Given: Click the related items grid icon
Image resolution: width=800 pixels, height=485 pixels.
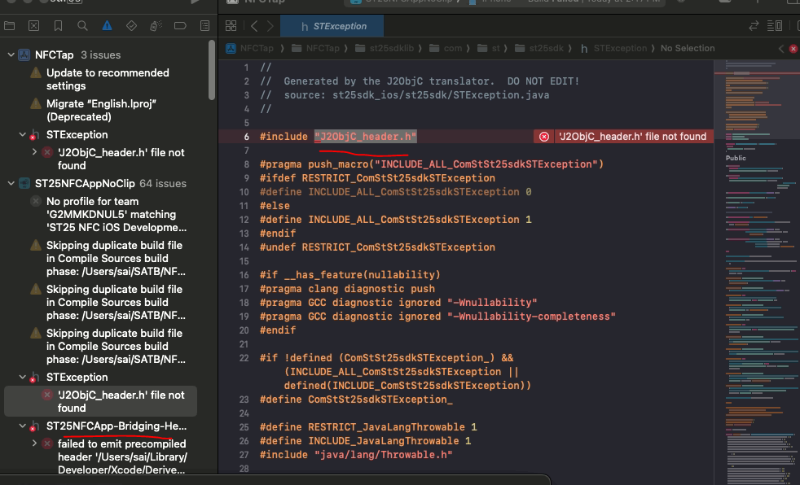Looking at the screenshot, I should coord(230,26).
